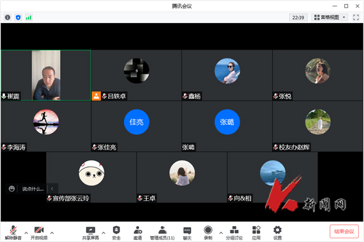The height and width of the screenshot is (242, 364).
Task: Expand the microphone options arrow
Action: (26, 232)
